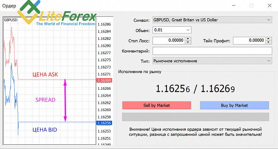
Task: Open the Символ dropdown for GBPUSD
Action: click(212, 20)
